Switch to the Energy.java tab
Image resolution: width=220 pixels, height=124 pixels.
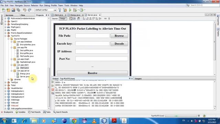point(75,15)
